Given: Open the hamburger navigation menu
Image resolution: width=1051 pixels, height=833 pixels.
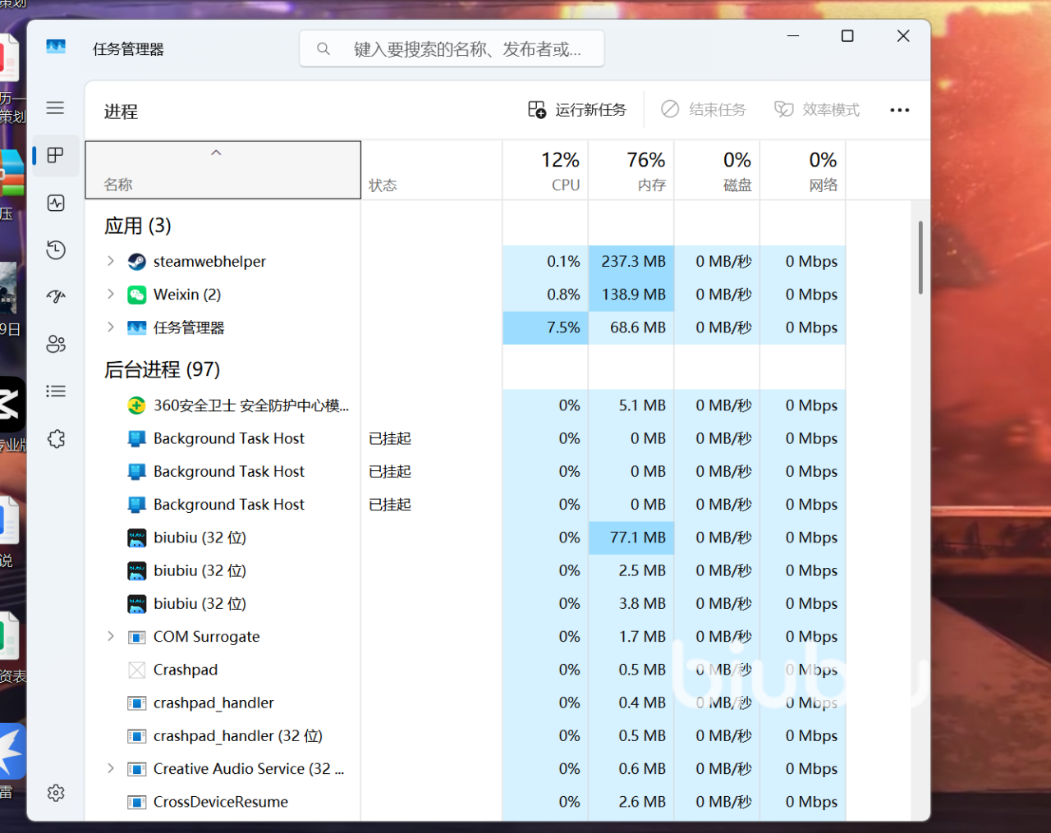Looking at the screenshot, I should tap(55, 108).
